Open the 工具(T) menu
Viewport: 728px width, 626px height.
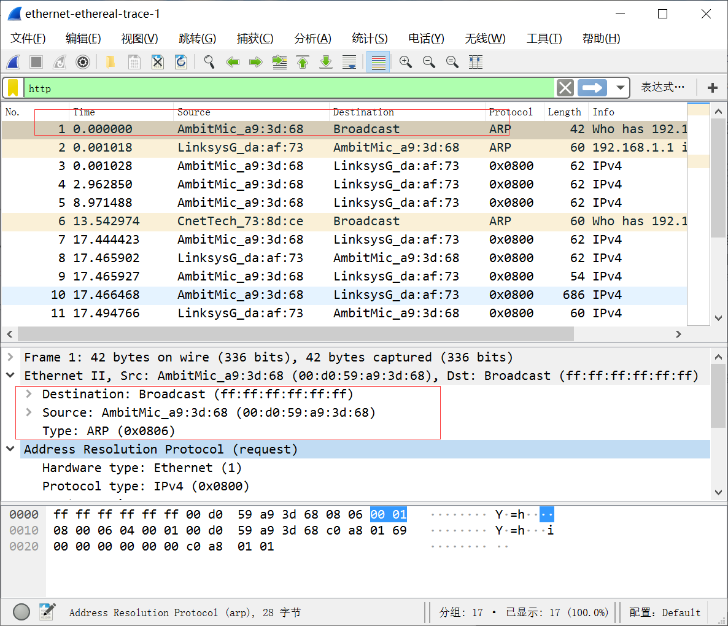tap(544, 39)
